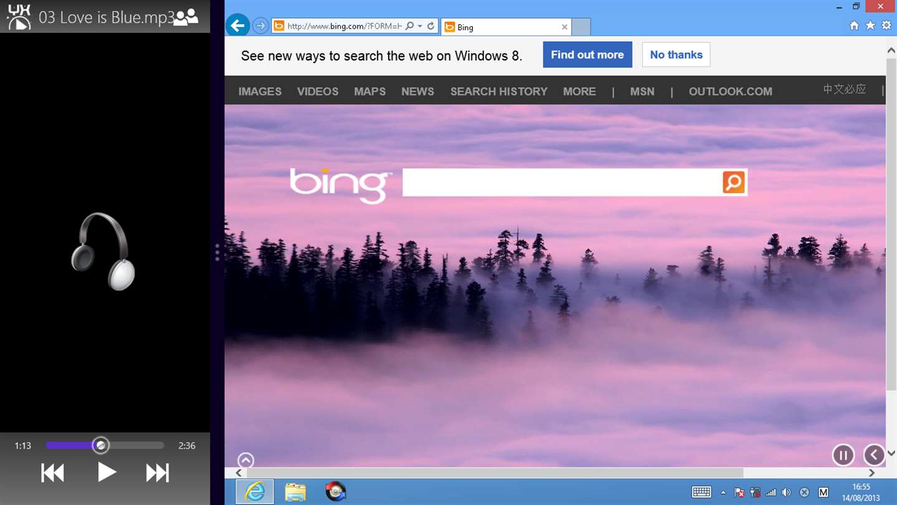
Task: Expand the Bing bottom panel up-arrow
Action: pyautogui.click(x=245, y=461)
